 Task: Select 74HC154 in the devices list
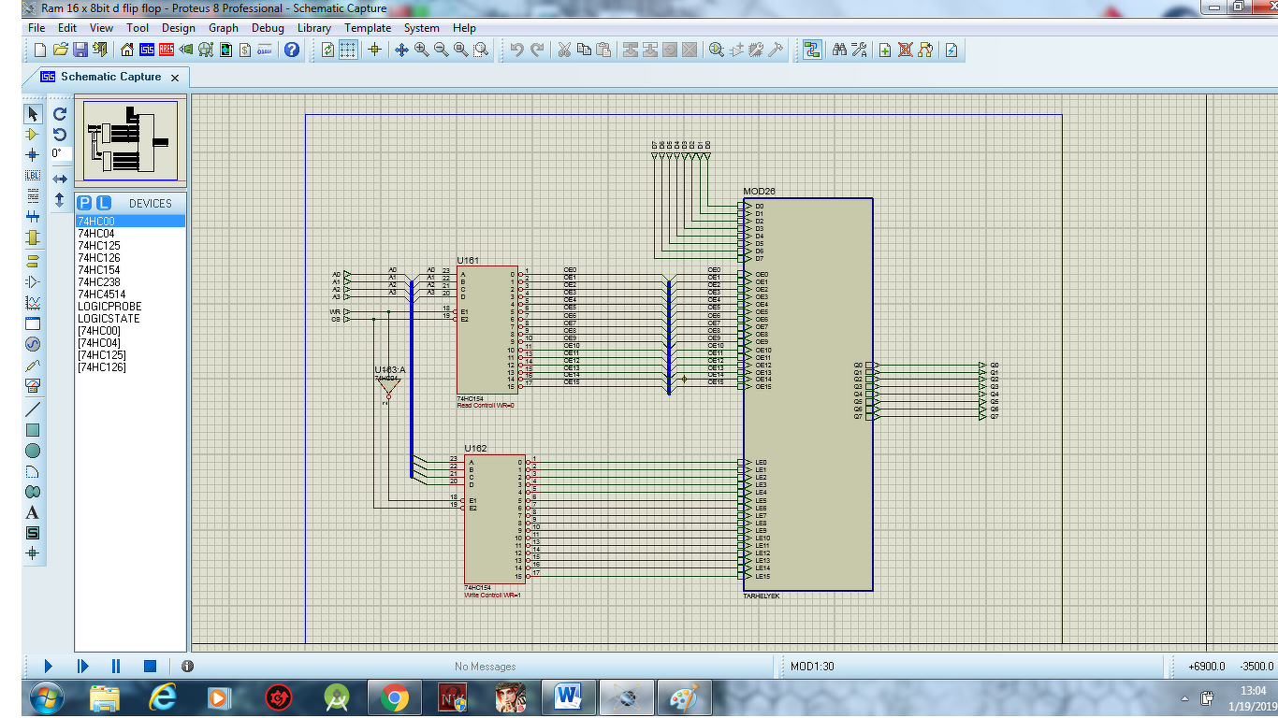coord(130,270)
